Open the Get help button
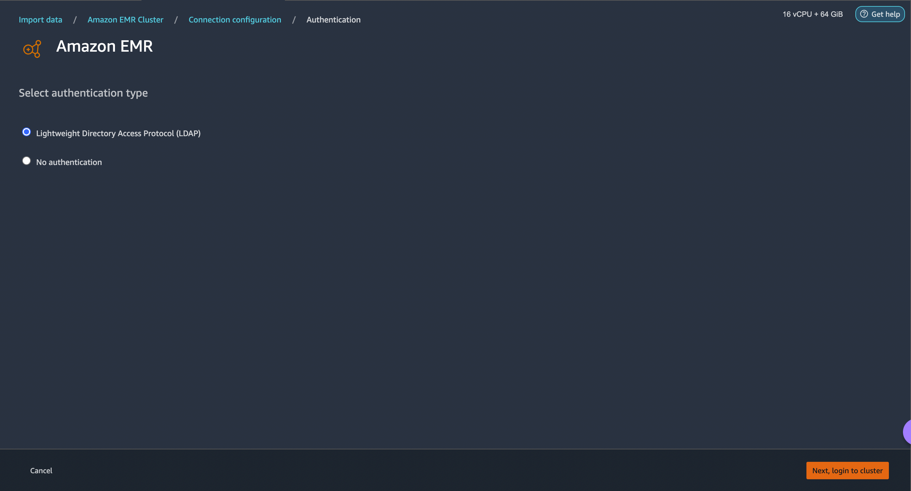The image size is (911, 491). pyautogui.click(x=880, y=14)
